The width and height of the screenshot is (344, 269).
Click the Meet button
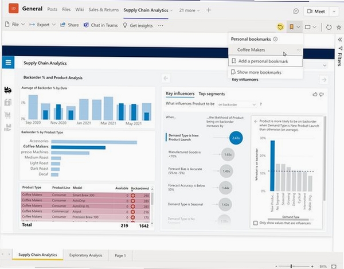316,11
